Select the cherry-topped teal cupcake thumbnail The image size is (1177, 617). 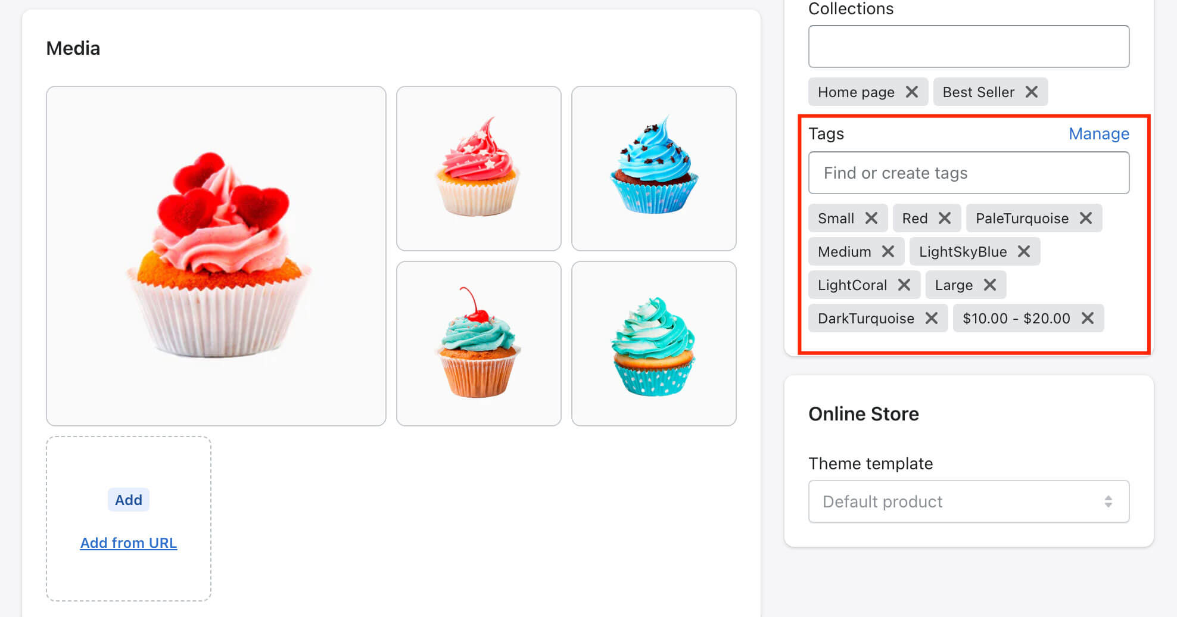[479, 344]
